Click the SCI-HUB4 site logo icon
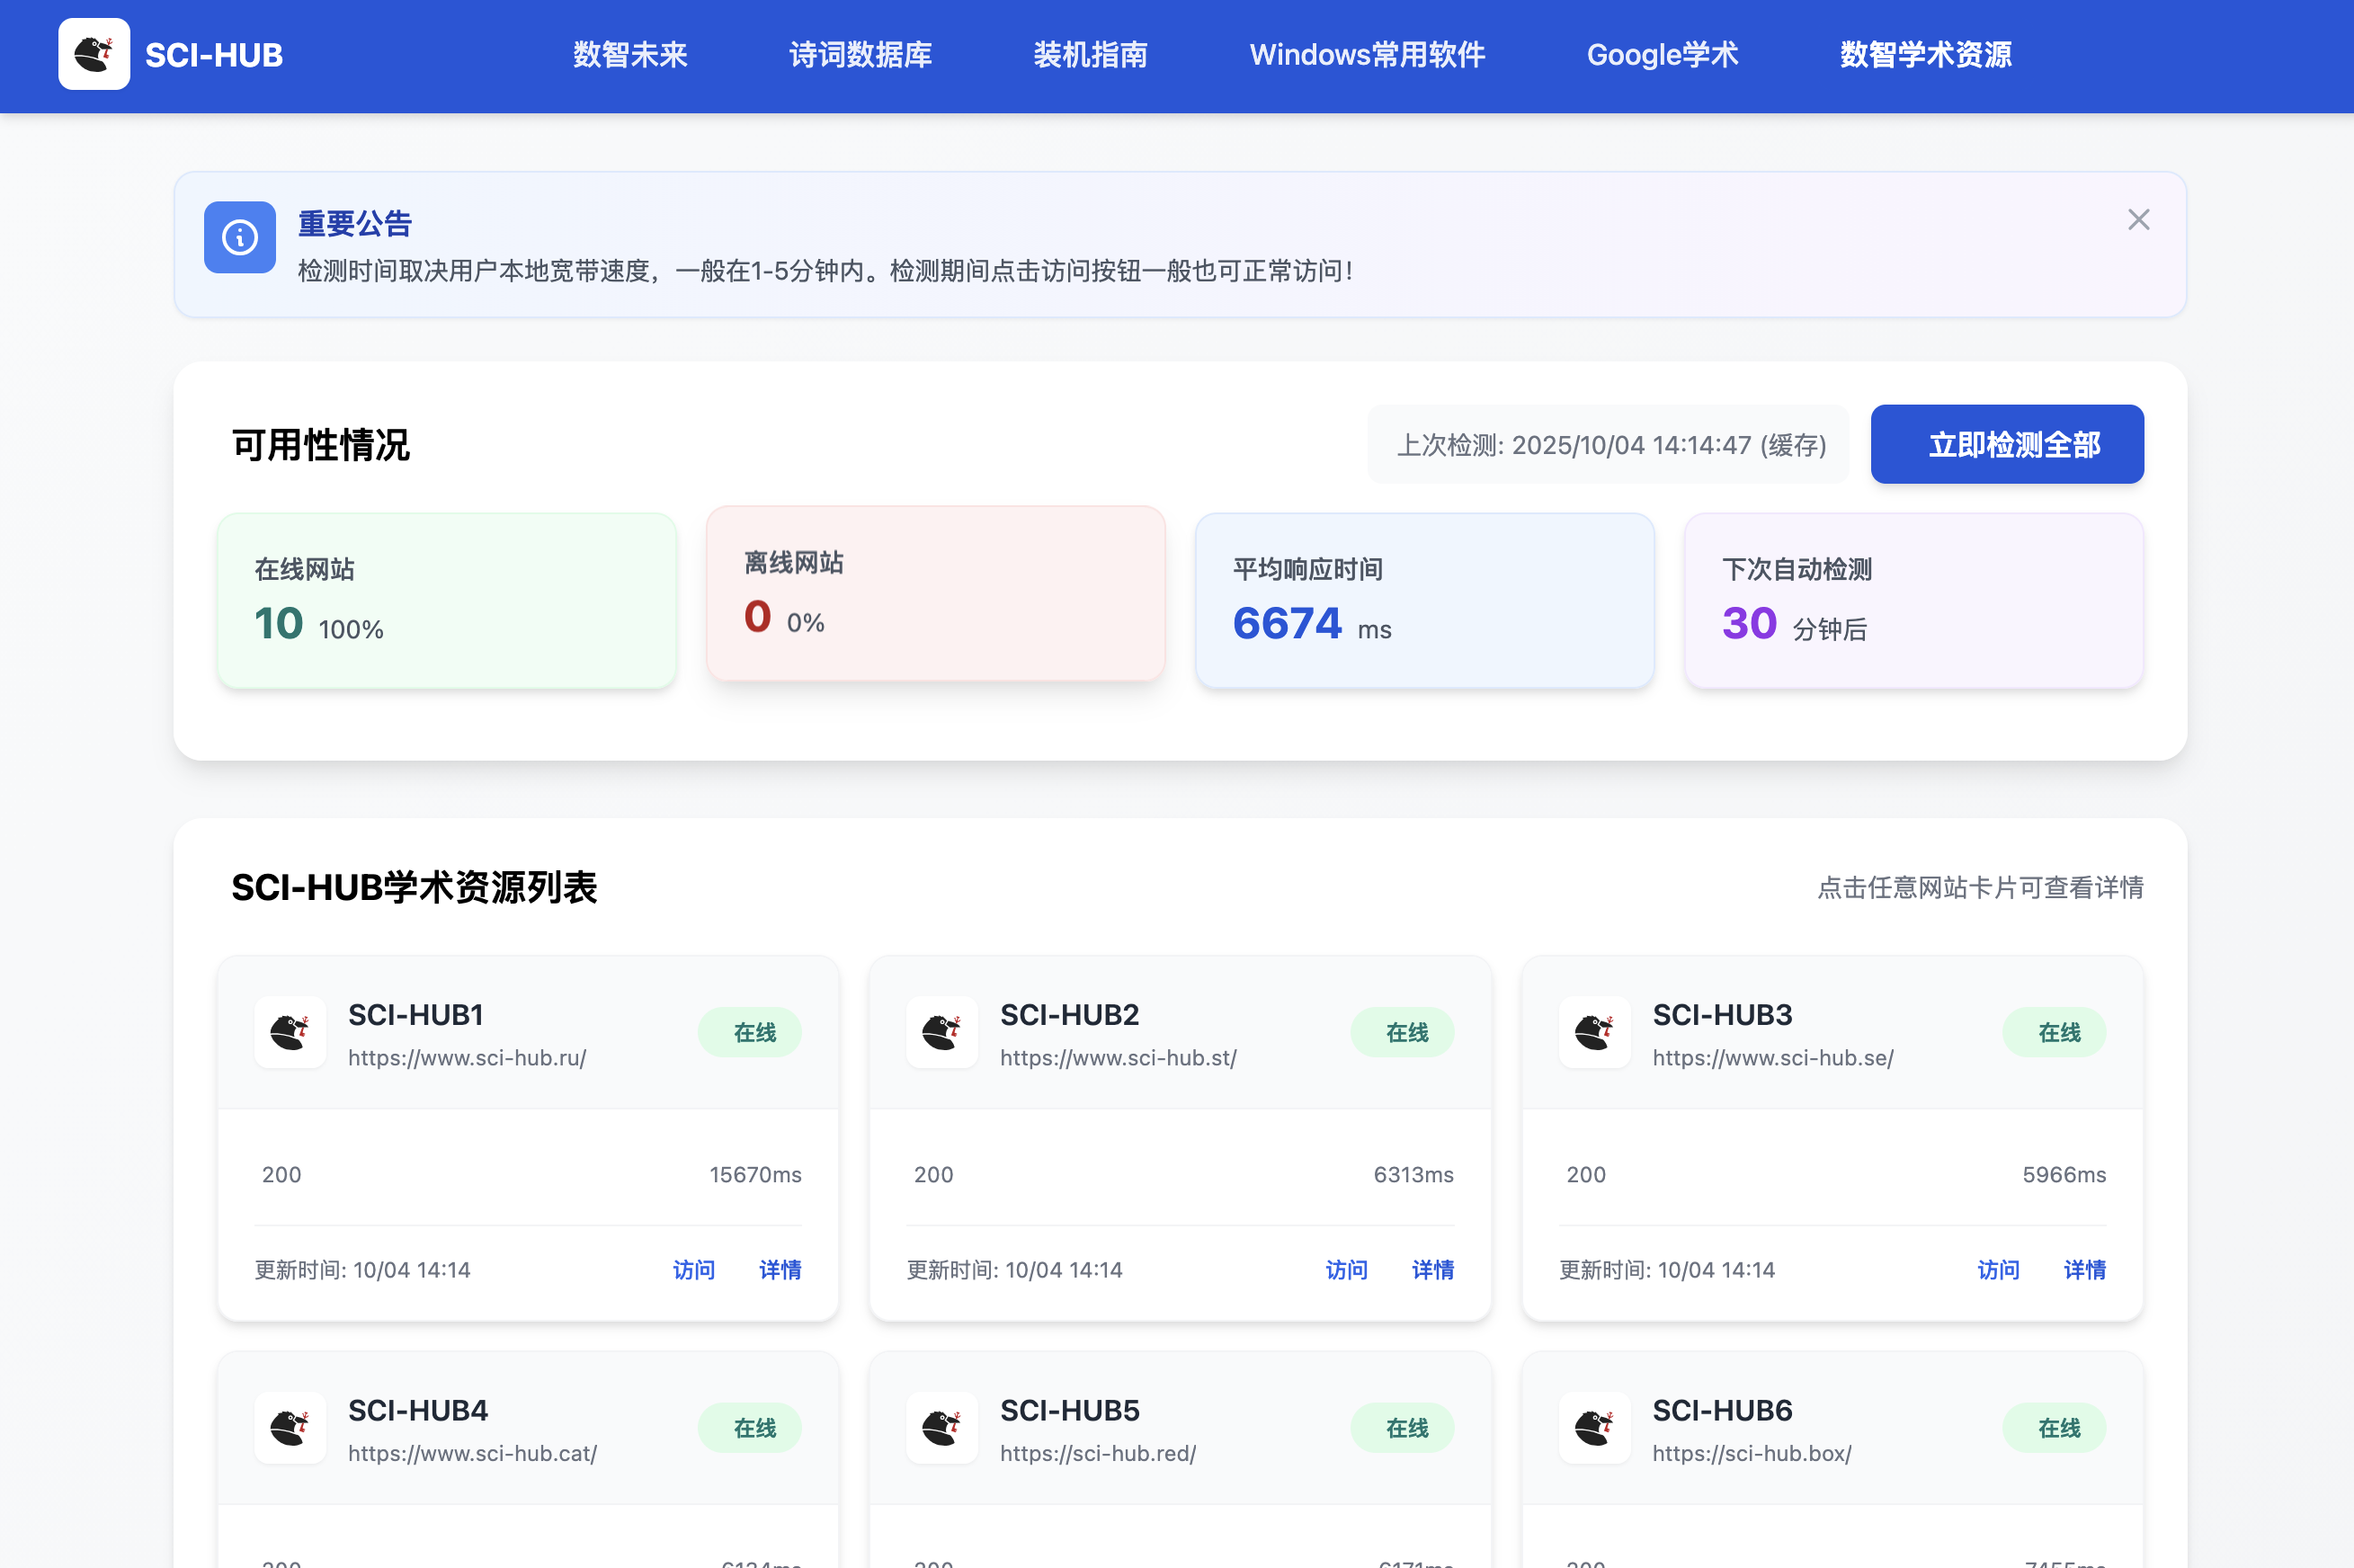The width and height of the screenshot is (2354, 1568). (x=290, y=1427)
